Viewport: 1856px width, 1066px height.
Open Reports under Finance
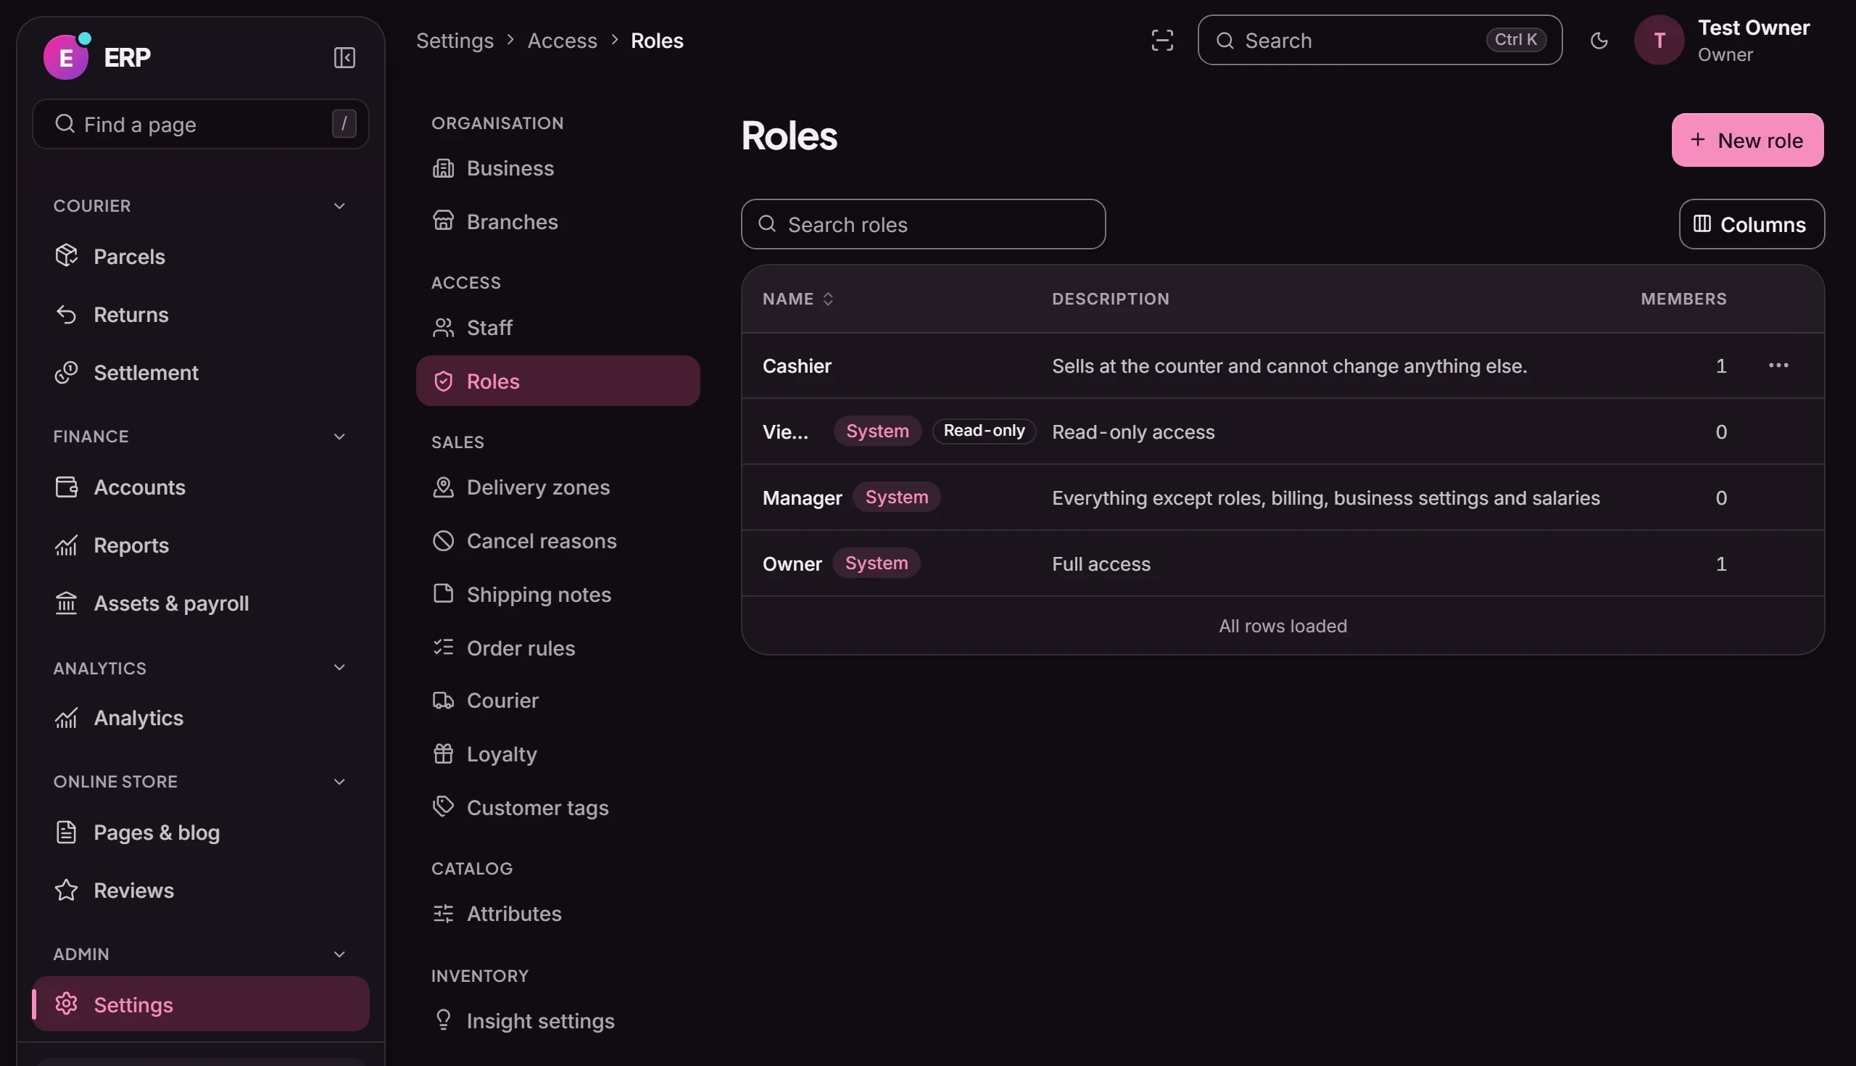click(201, 545)
